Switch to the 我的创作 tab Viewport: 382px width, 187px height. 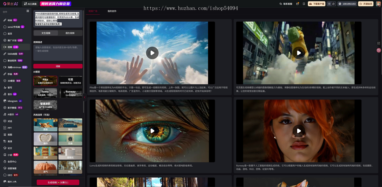(112, 11)
